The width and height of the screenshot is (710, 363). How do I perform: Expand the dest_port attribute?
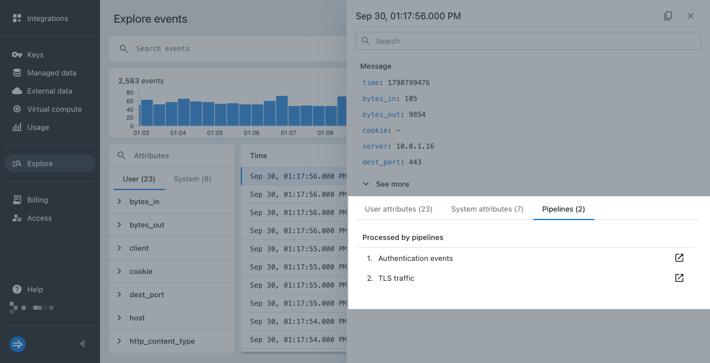(119, 294)
